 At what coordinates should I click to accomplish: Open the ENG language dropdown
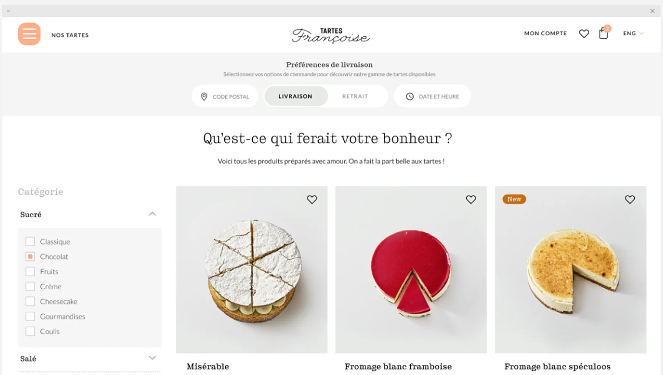point(633,33)
